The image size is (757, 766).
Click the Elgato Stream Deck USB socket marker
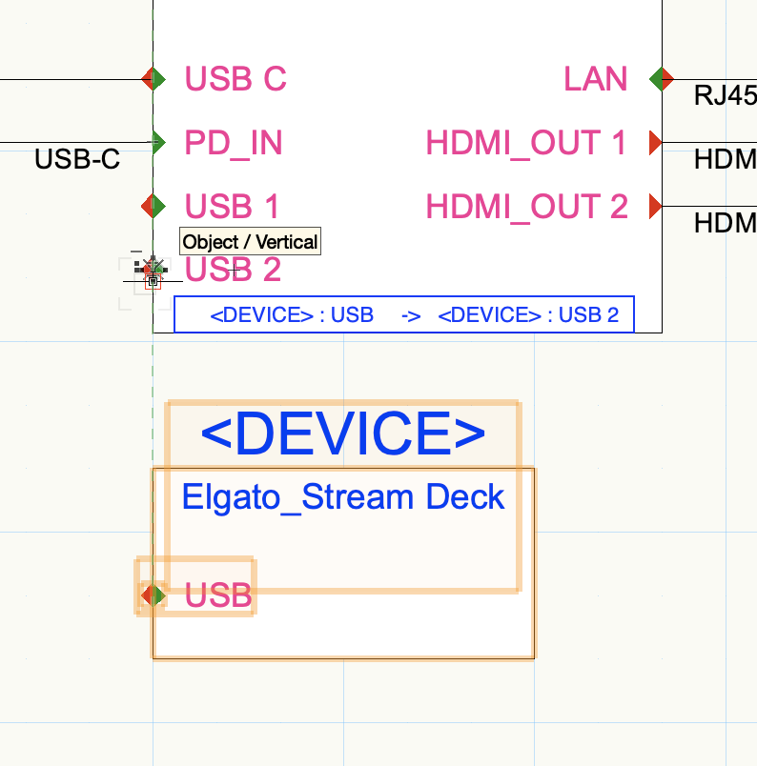pos(153,595)
